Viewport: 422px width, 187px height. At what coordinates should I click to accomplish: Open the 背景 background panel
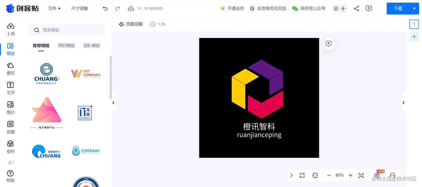(11, 127)
